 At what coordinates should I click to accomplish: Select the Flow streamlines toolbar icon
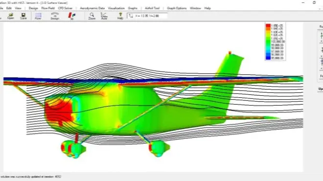[x=38, y=16]
